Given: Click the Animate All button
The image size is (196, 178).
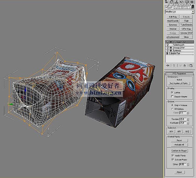Looking at the screenshot, I should click(179, 145).
